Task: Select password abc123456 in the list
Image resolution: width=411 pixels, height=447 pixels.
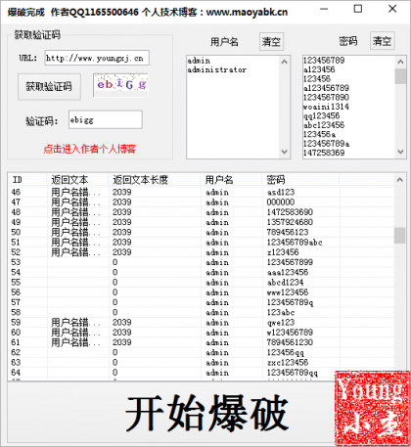Action: click(324, 125)
